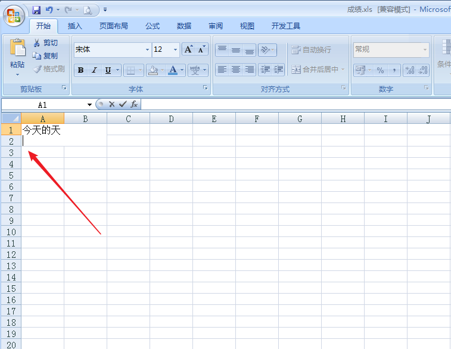The image size is (451, 349).
Task: Undo the last action
Action: pyautogui.click(x=49, y=10)
